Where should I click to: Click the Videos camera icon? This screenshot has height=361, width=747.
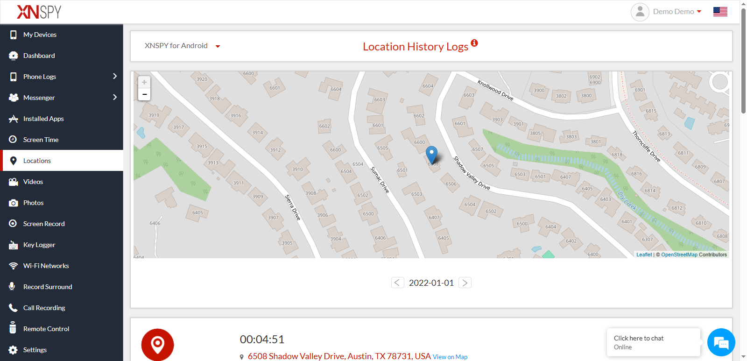(x=14, y=182)
